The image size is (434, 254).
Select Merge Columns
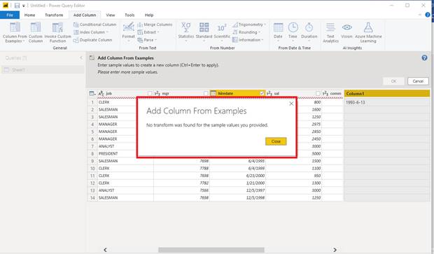pos(155,24)
